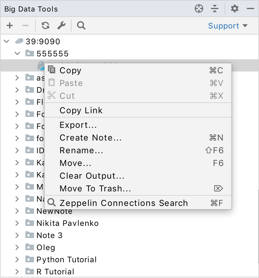Select the Python Tutorial folder
Screen dimensions: 259x278
(66, 260)
